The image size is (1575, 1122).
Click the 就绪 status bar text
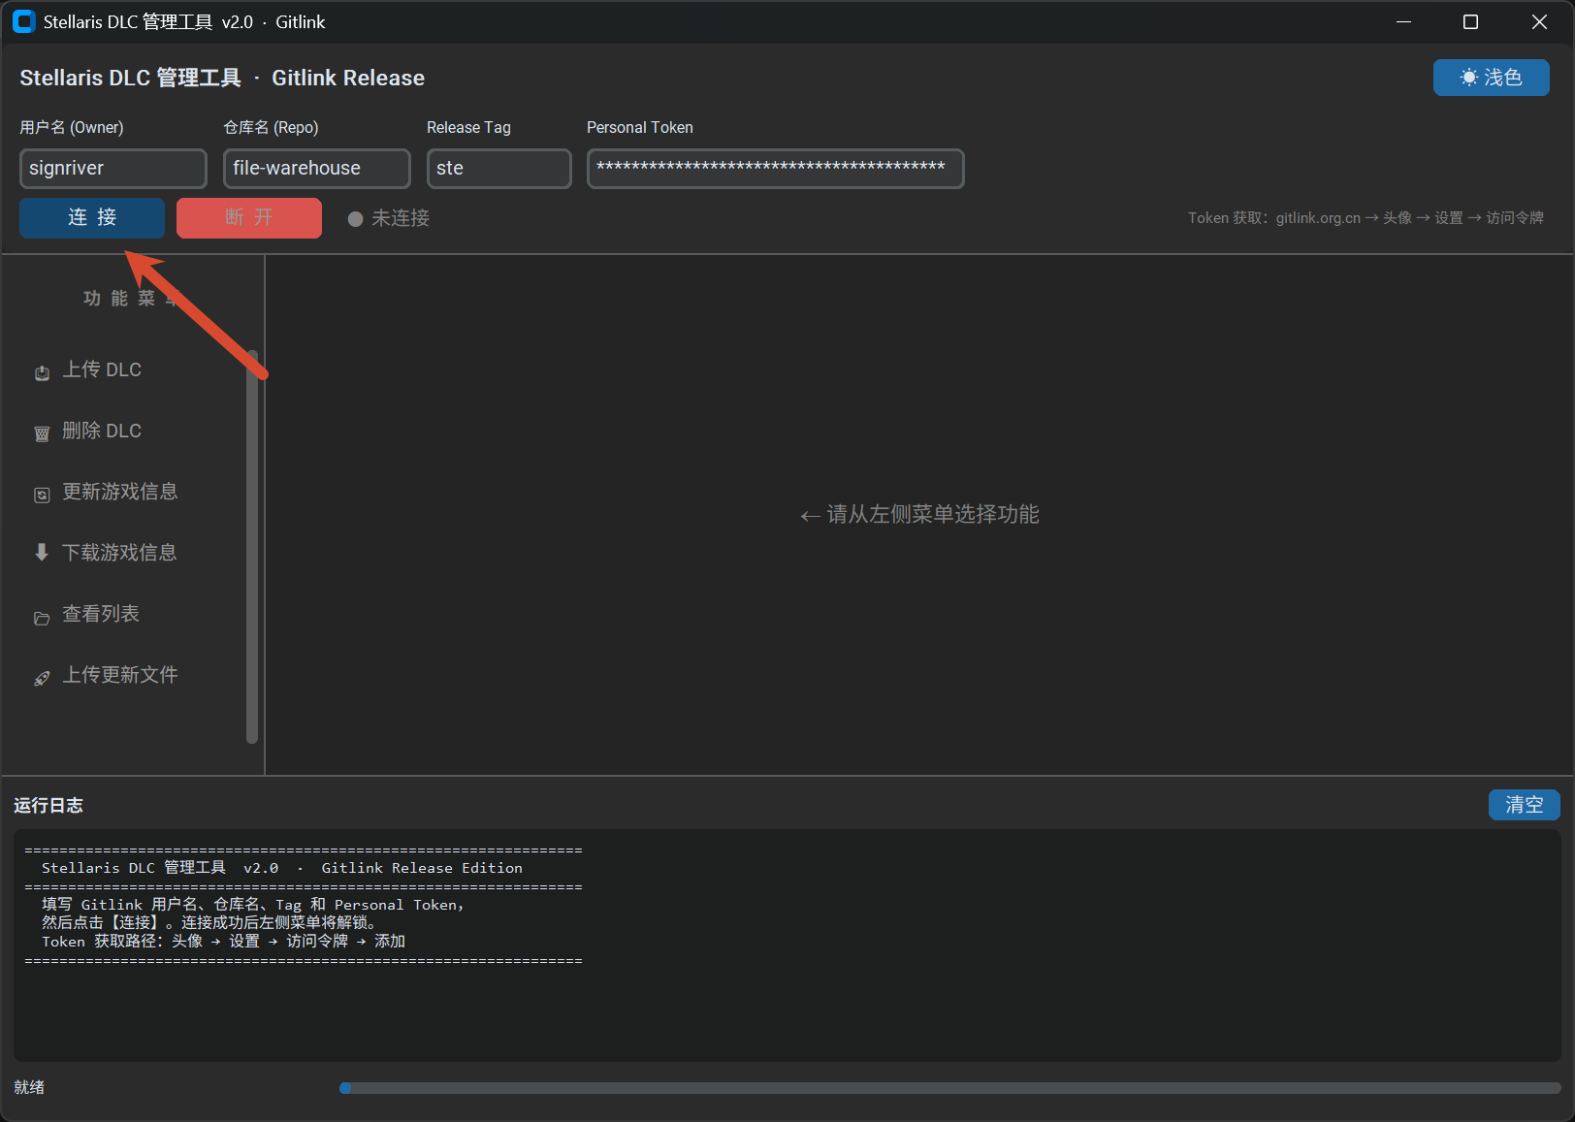click(29, 1088)
